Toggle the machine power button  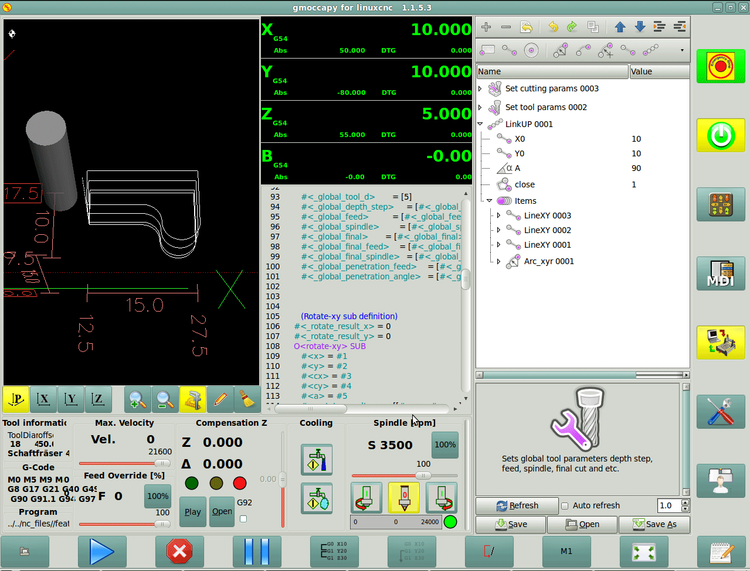720,136
